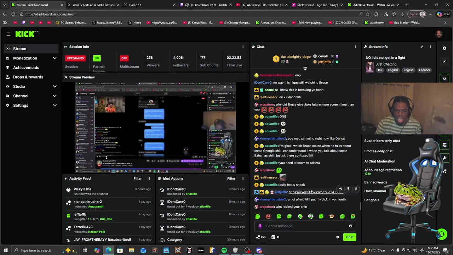Click the clip capture icon in right rail
Image resolution: width=453 pixels, height=255 pixels.
(x=445, y=79)
